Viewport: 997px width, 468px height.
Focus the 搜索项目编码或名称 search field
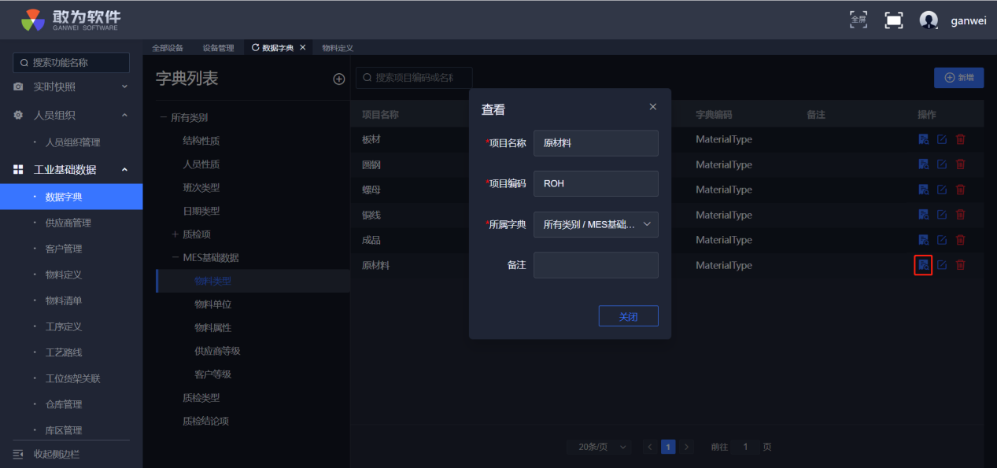(414, 78)
